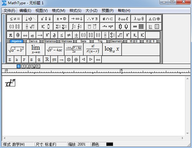Open the labeled arrow templates palette

tap(108, 26)
